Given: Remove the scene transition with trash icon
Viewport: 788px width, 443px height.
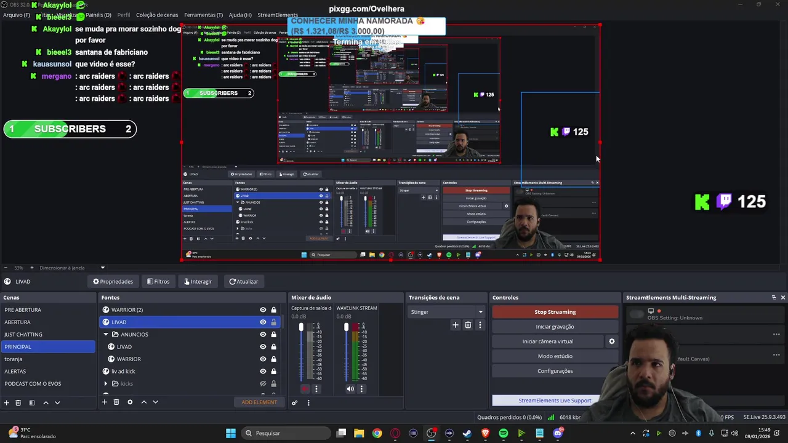Looking at the screenshot, I should point(468,325).
